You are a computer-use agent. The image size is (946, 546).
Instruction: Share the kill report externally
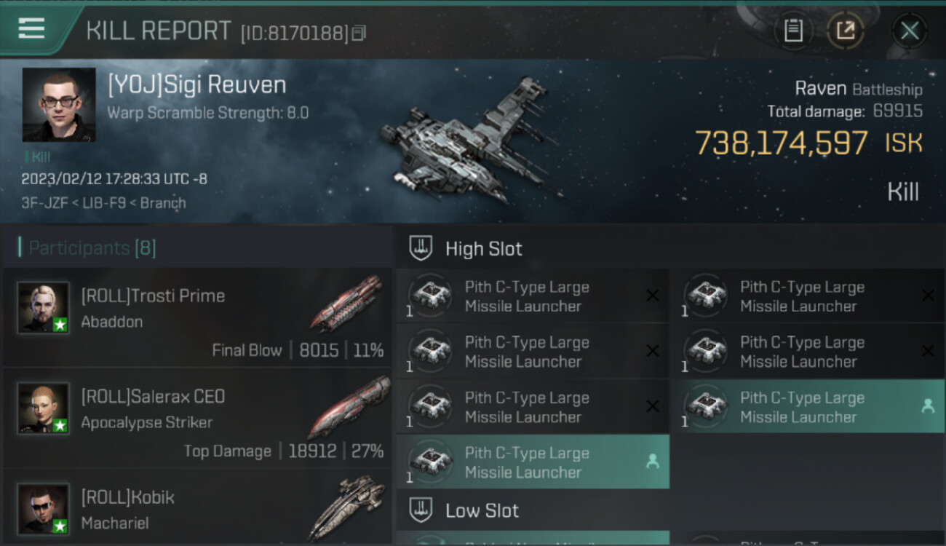coord(846,31)
